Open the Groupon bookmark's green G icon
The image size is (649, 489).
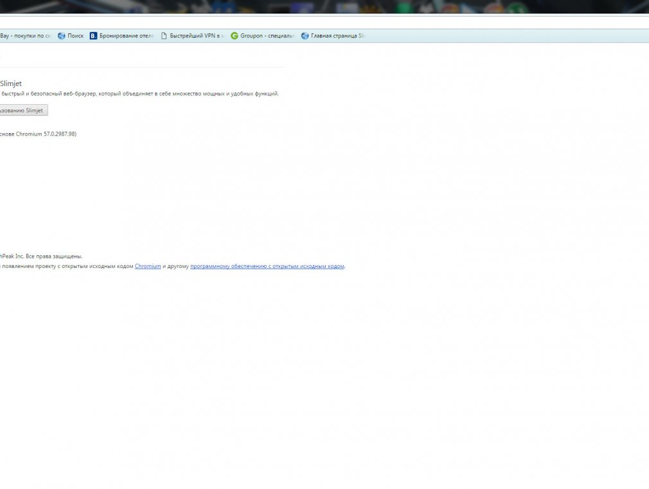tap(235, 36)
